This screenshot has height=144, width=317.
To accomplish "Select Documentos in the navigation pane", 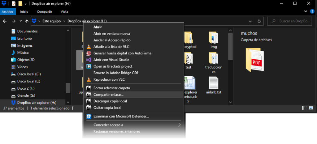I will point(27,31).
